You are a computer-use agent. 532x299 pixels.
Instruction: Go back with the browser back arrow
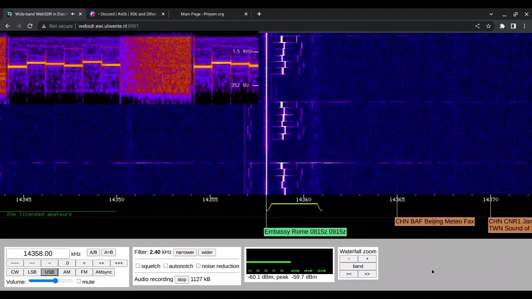[7, 26]
